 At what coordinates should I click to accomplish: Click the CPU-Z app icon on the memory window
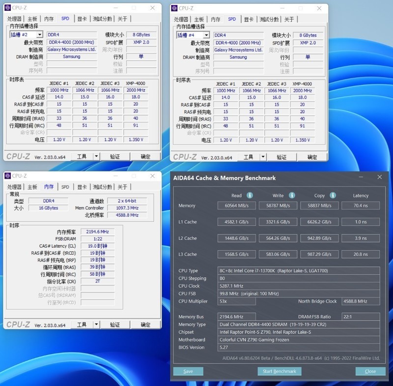pyautogui.click(x=8, y=176)
